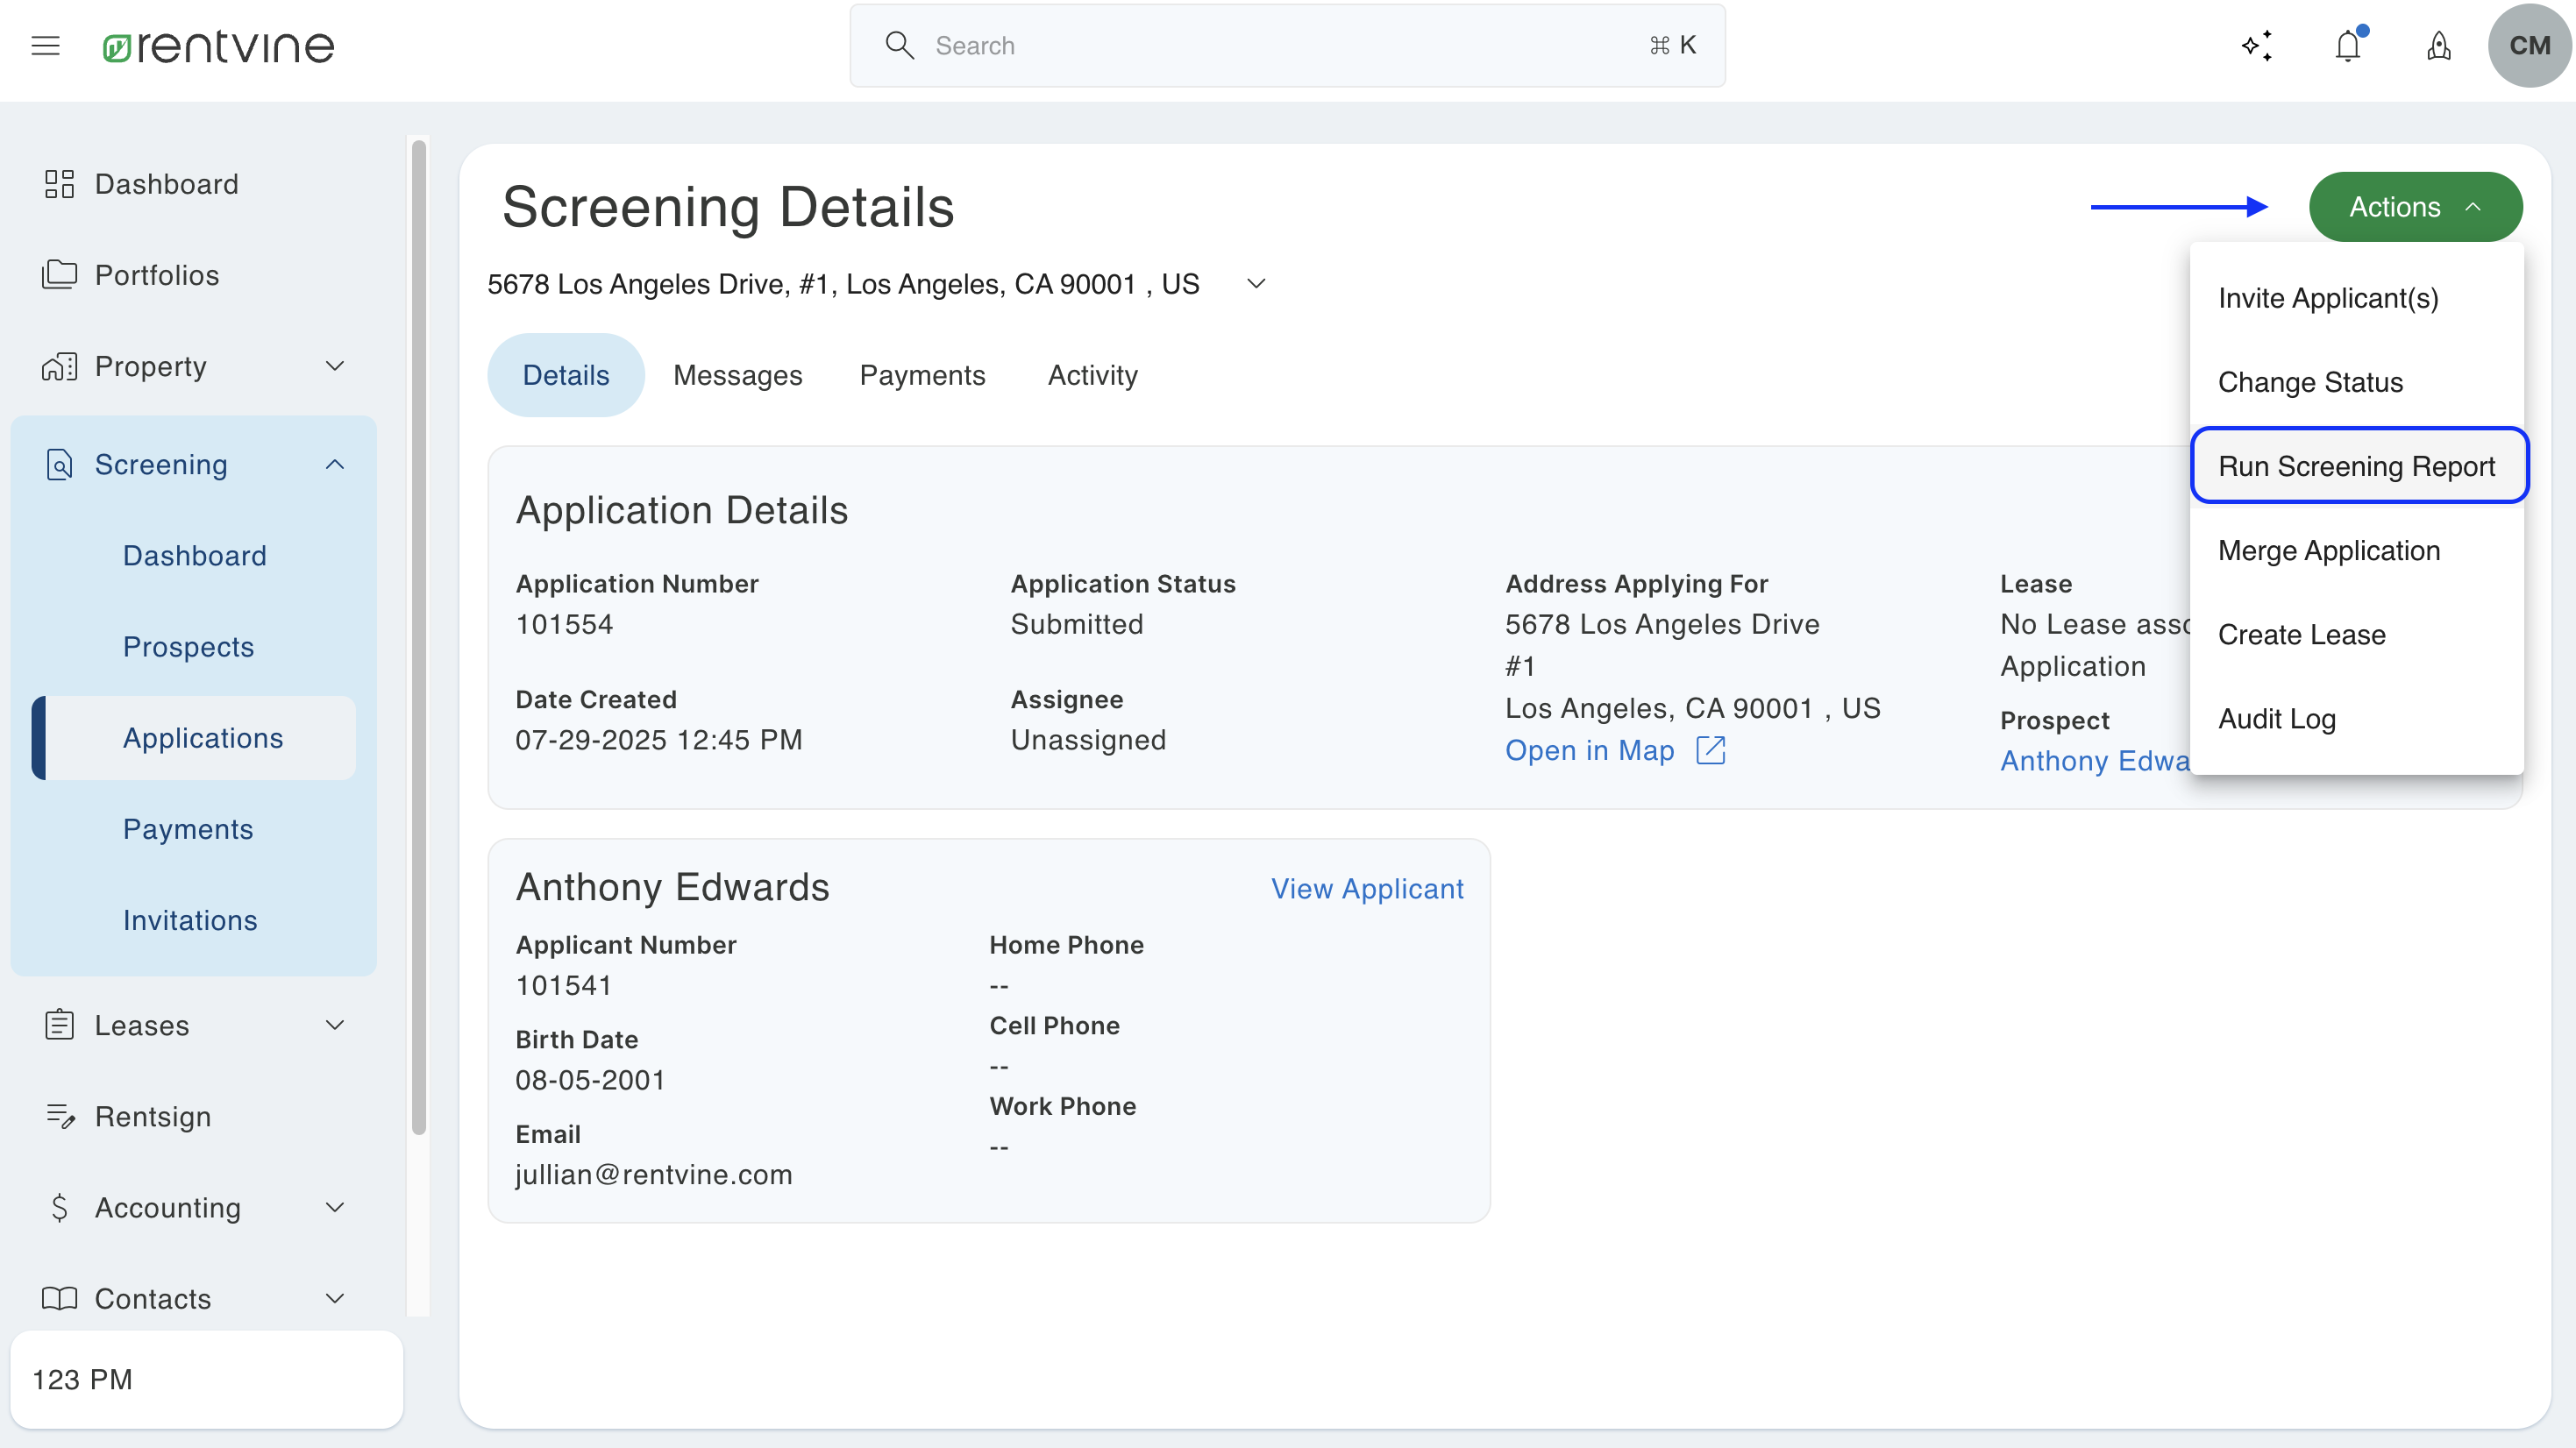This screenshot has width=2576, height=1448.
Task: Focus the Search input field
Action: (x=1287, y=45)
